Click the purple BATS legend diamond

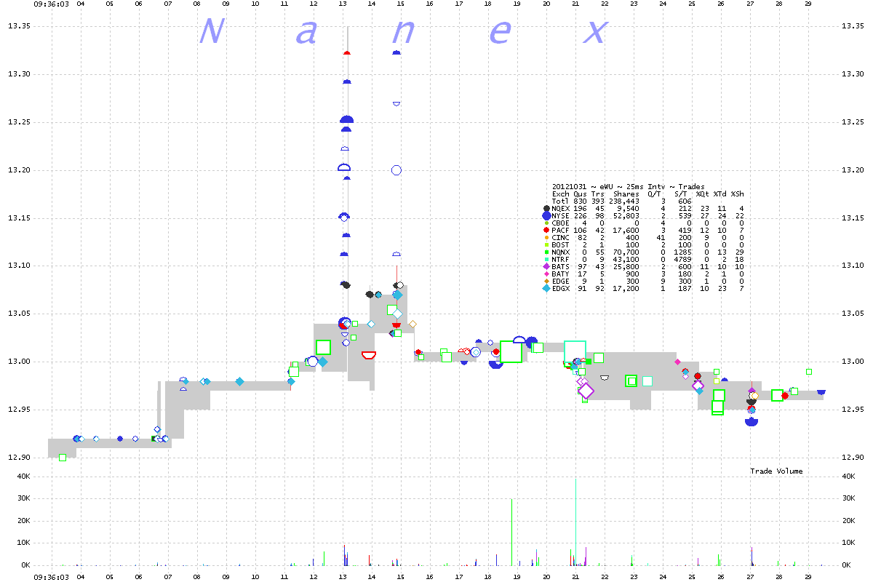coord(546,266)
